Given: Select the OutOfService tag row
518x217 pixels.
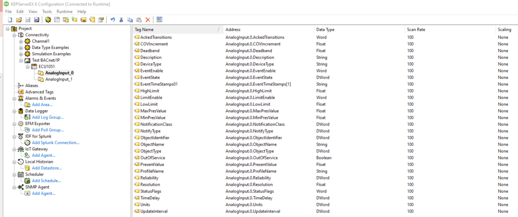Looking at the screenshot, I should (x=325, y=158).
